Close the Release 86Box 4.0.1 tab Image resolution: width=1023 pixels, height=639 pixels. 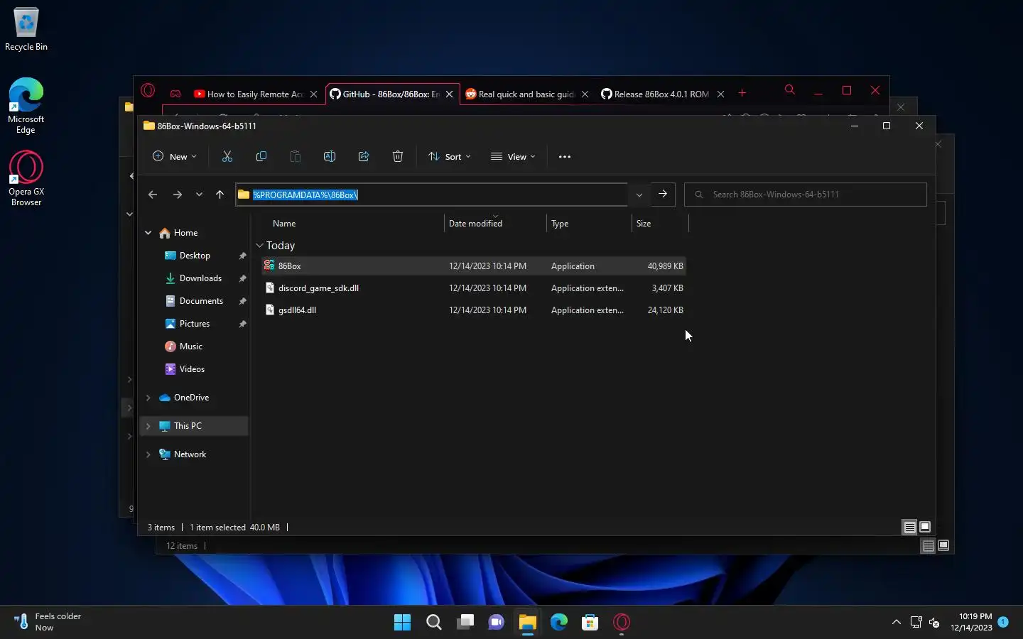tap(720, 94)
